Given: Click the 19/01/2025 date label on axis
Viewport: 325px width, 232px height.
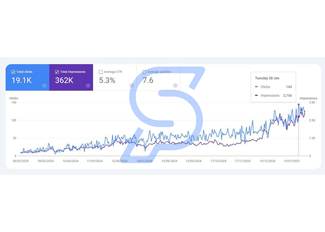Looking at the screenshot, I should [x=292, y=161].
